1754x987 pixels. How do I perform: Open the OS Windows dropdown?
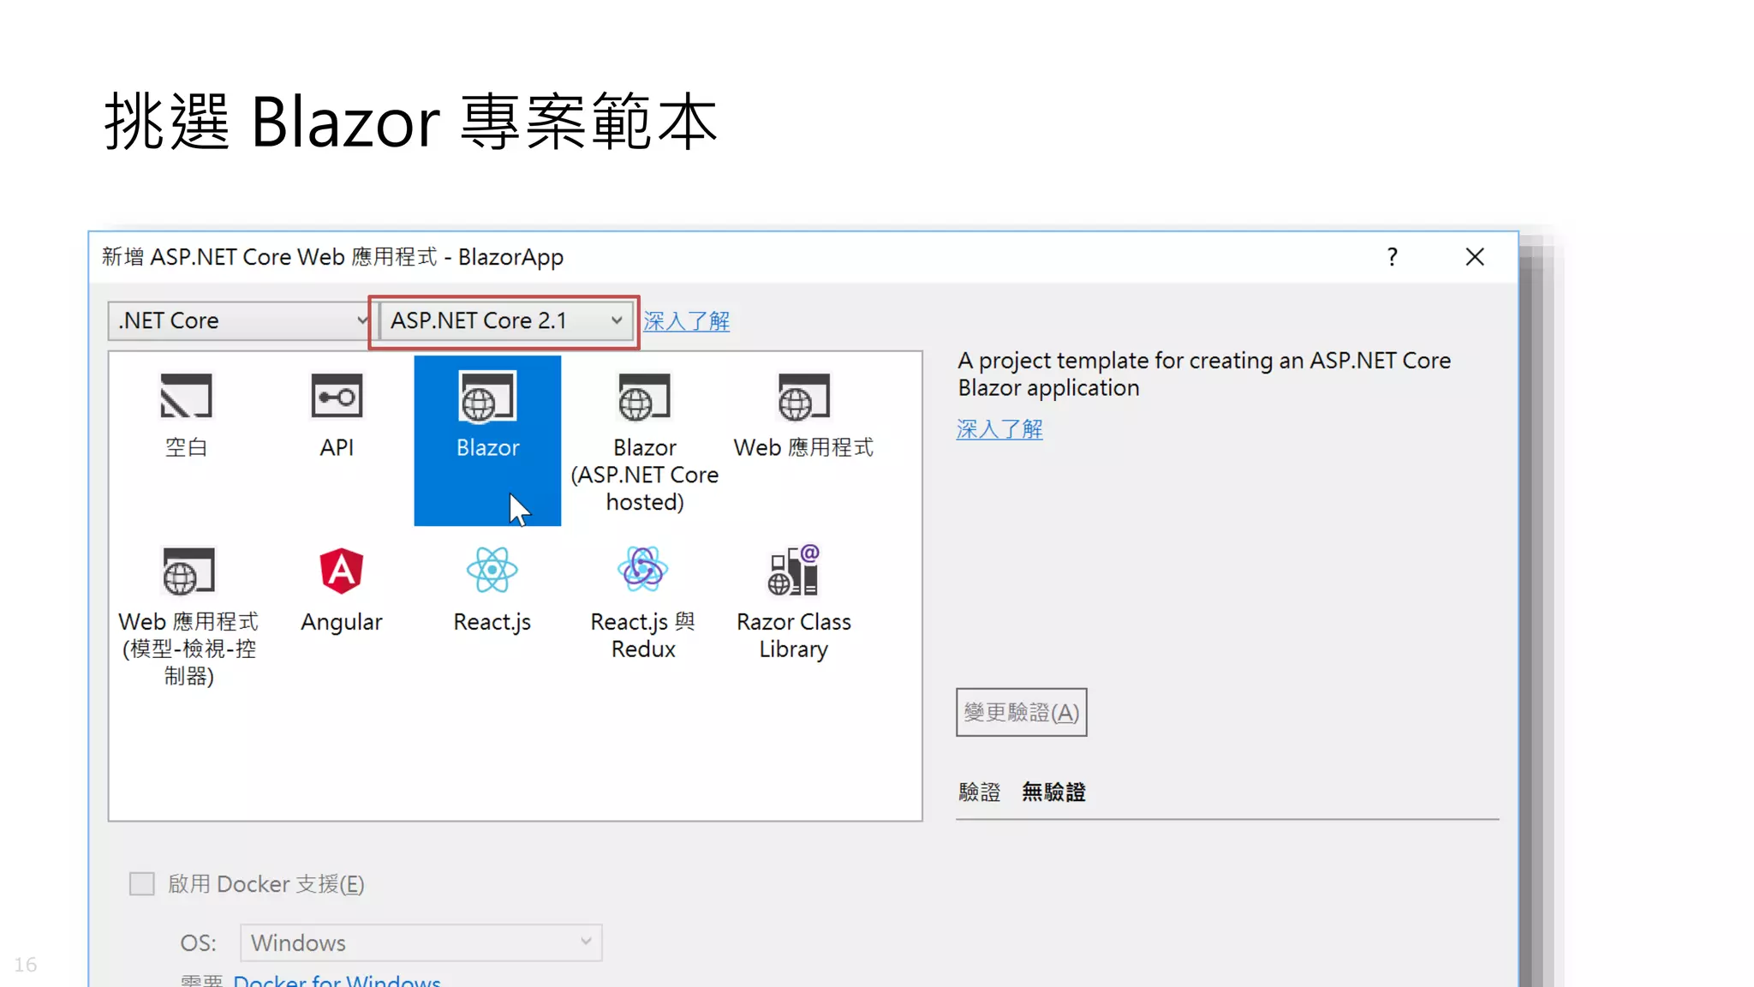pyautogui.click(x=421, y=942)
